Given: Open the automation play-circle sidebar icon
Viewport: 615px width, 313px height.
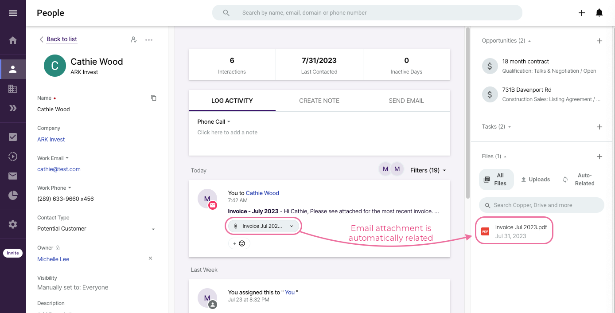Looking at the screenshot, I should point(13,156).
